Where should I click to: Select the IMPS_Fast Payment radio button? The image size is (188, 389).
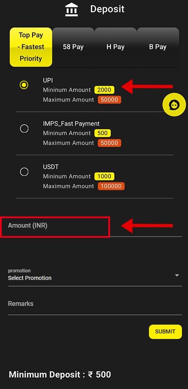tap(24, 129)
